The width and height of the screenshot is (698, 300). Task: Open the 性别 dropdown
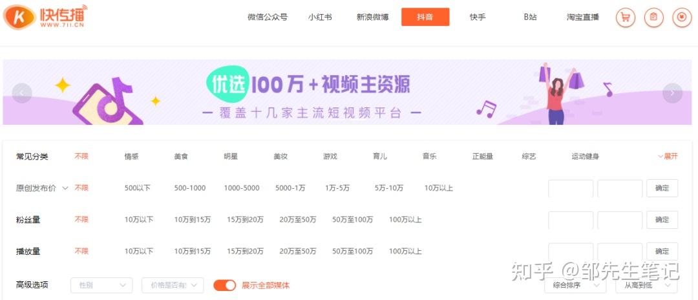[101, 285]
